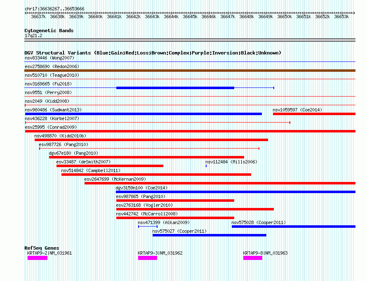This screenshot has height=281, width=367.
Task: Click the nsv3169665 (Fu2018) label text
Action: point(48,84)
